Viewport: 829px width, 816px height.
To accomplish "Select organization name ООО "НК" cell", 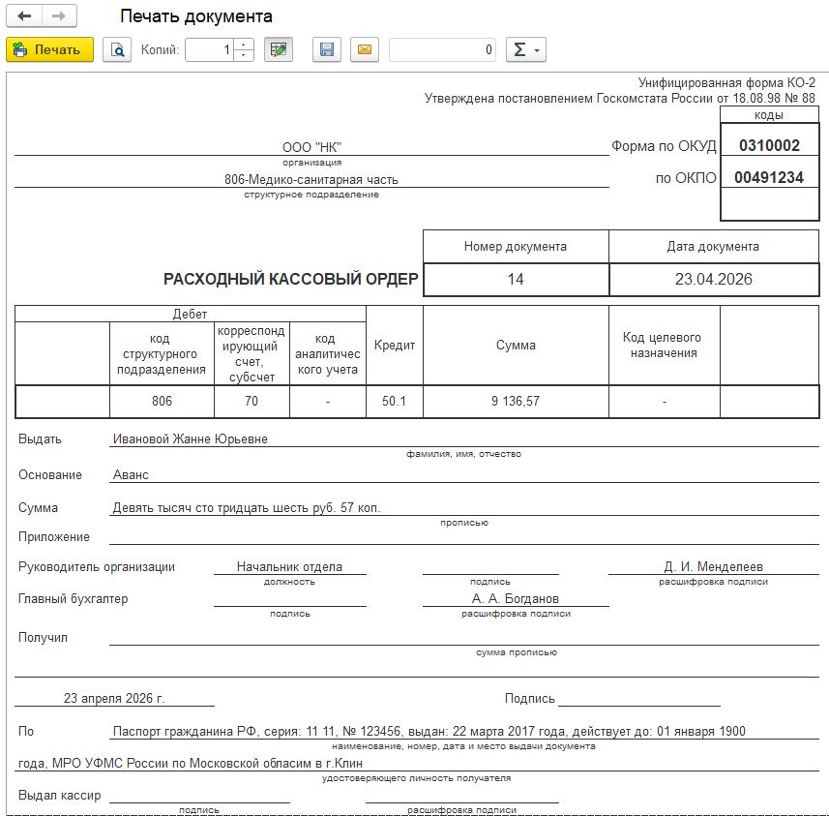I will (x=311, y=147).
